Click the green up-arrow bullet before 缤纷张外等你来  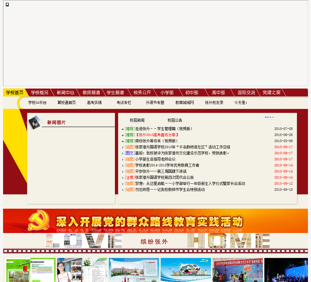(x=123, y=141)
